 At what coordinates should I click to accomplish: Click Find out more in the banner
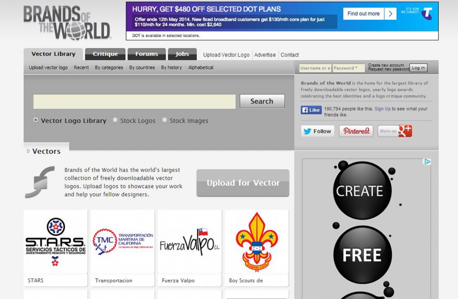tap(363, 14)
